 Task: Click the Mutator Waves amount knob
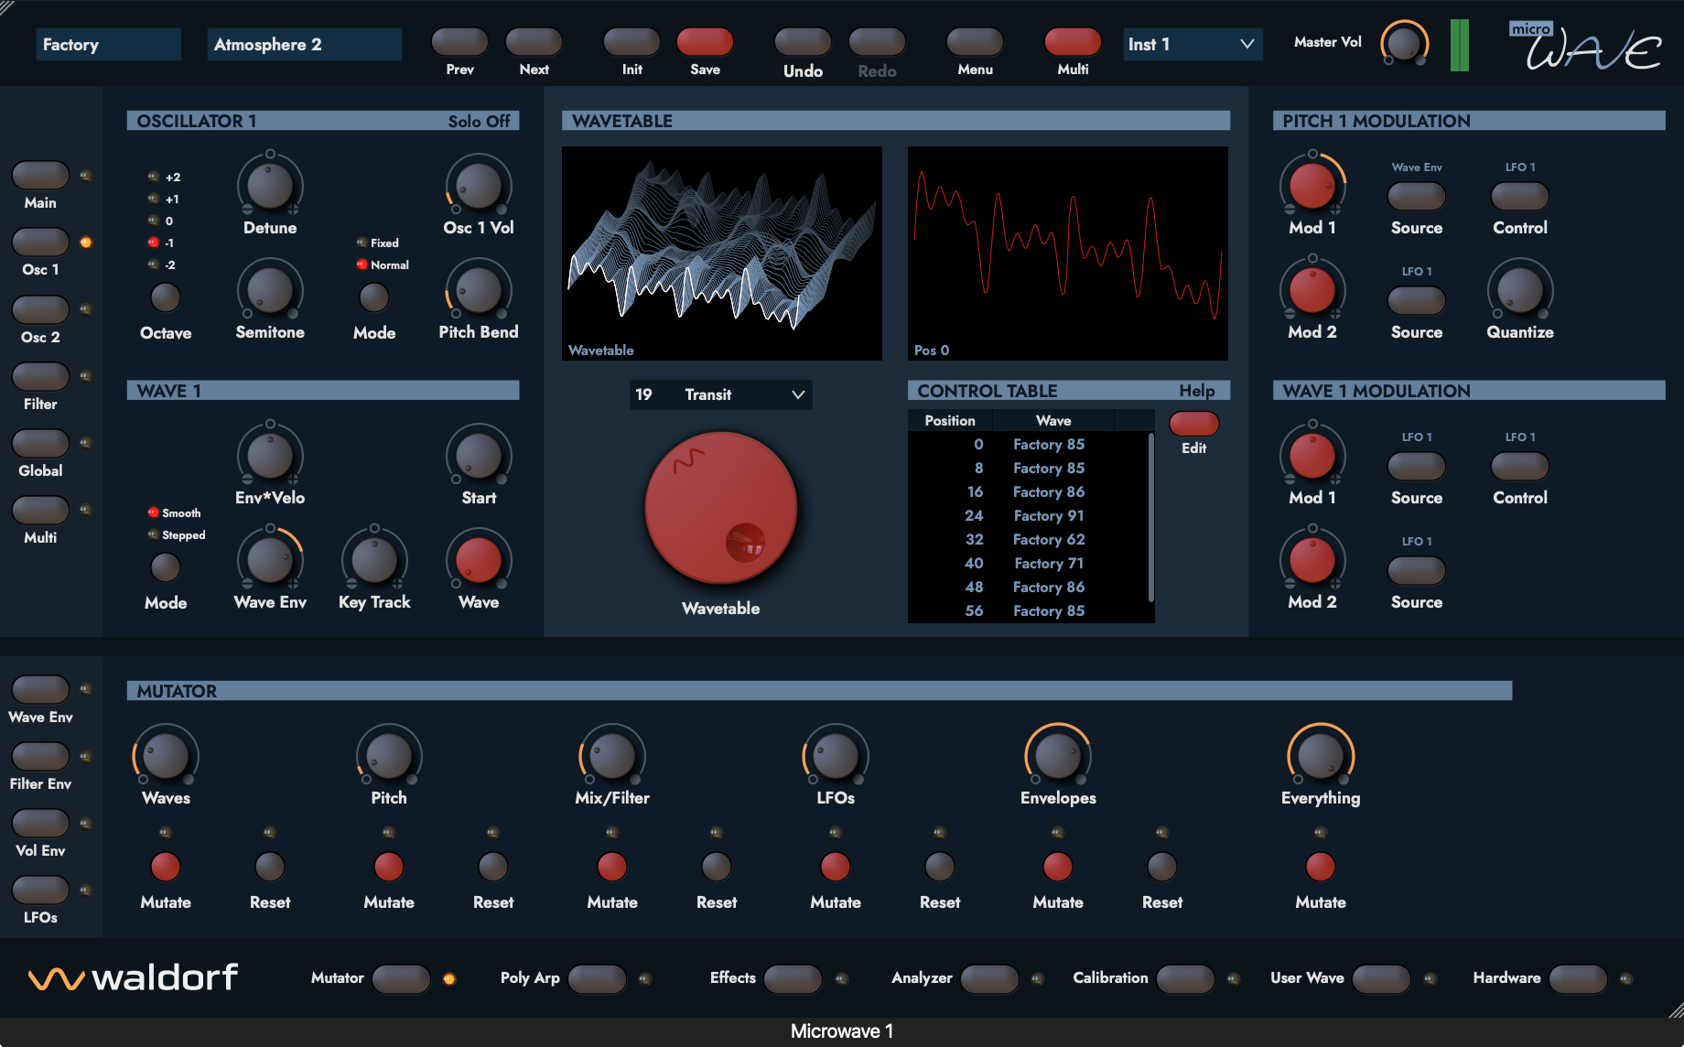[166, 756]
